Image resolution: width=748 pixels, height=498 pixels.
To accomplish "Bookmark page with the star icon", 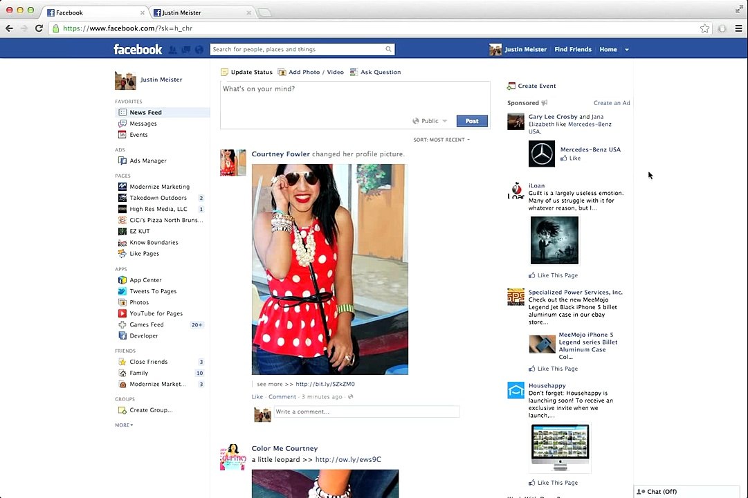I will click(x=704, y=28).
